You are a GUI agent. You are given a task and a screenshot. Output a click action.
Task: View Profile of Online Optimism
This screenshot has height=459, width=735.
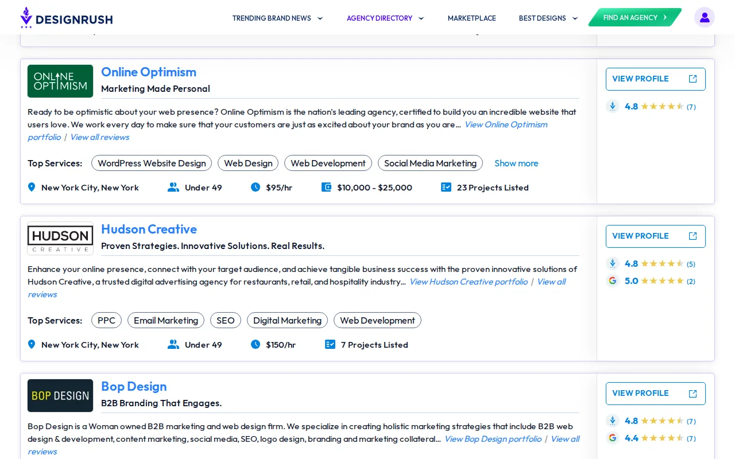656,79
